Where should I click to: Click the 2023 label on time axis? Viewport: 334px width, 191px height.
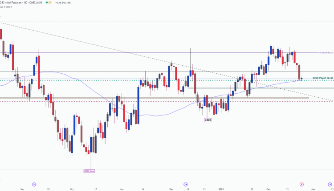pyautogui.click(x=222, y=188)
